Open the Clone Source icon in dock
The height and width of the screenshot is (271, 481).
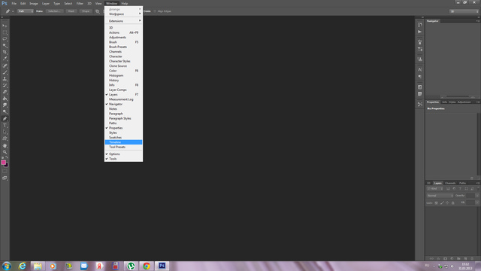click(420, 59)
